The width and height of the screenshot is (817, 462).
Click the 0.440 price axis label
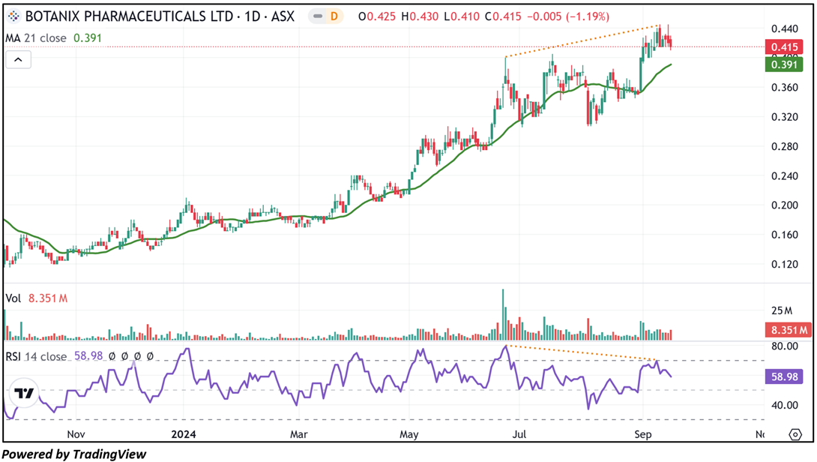[784, 28]
